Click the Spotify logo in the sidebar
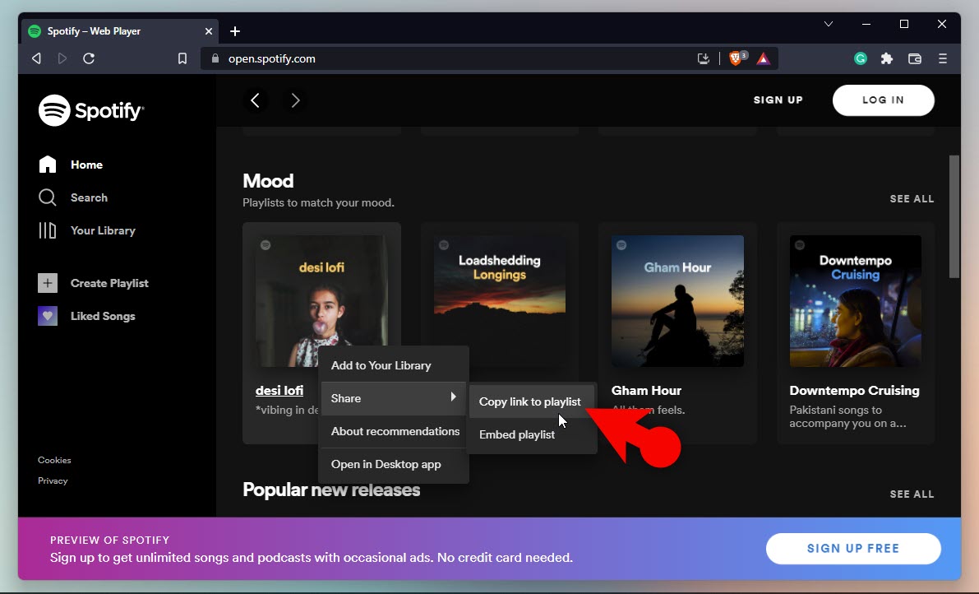 [x=91, y=110]
